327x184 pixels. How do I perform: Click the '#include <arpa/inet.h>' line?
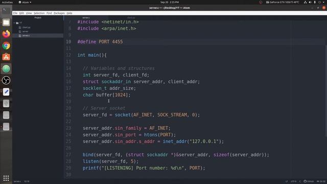tap(107, 29)
